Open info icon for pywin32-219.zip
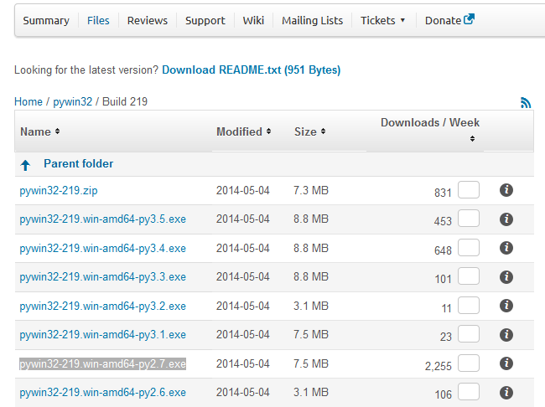This screenshot has height=407, width=545. click(506, 190)
